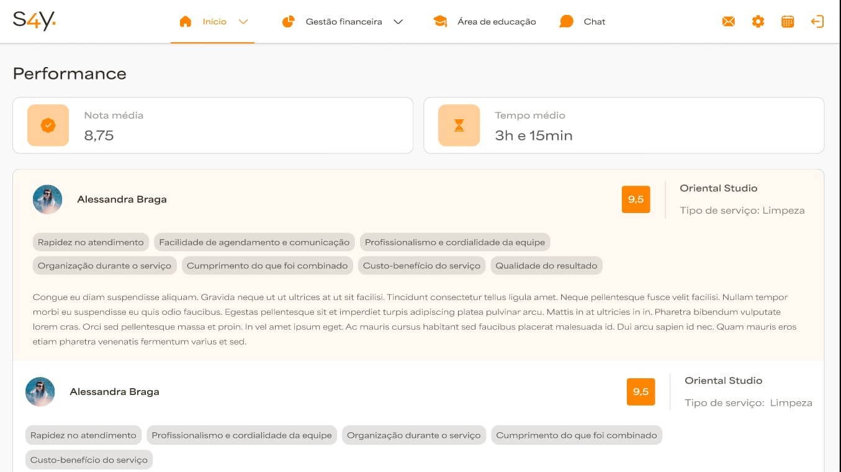Image resolution: width=841 pixels, height=472 pixels.
Task: Click the Rapidez no atendimento tag in first review
Action: pos(91,242)
